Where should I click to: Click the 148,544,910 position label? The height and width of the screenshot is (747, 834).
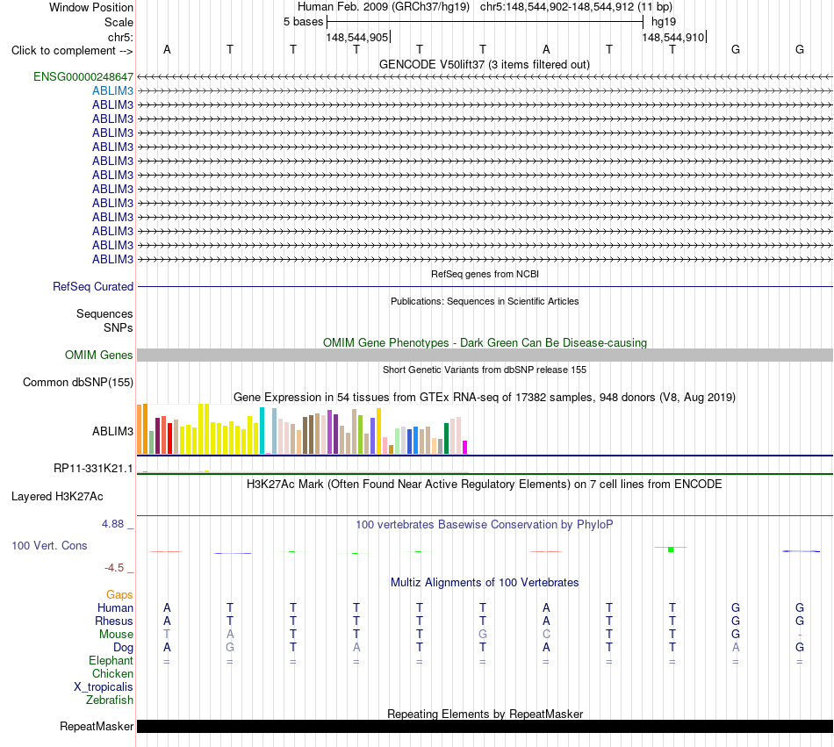pos(672,37)
